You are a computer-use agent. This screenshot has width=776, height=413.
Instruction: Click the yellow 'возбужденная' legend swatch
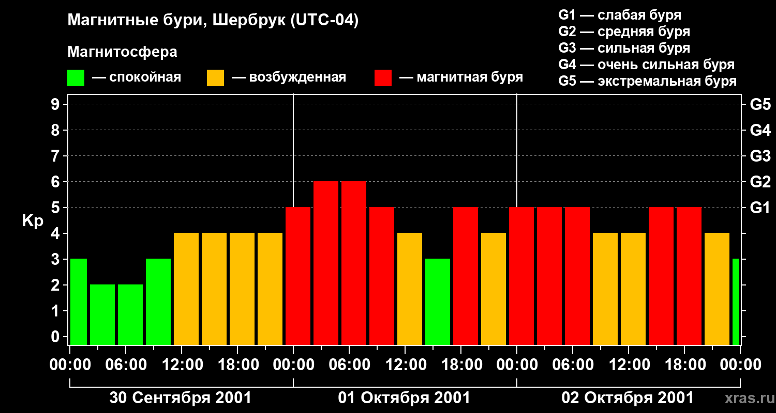point(215,78)
